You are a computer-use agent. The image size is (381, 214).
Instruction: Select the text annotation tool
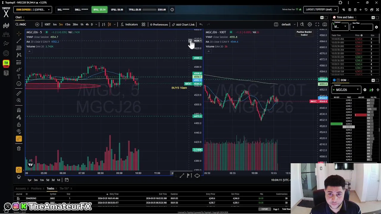[x=19, y=77]
